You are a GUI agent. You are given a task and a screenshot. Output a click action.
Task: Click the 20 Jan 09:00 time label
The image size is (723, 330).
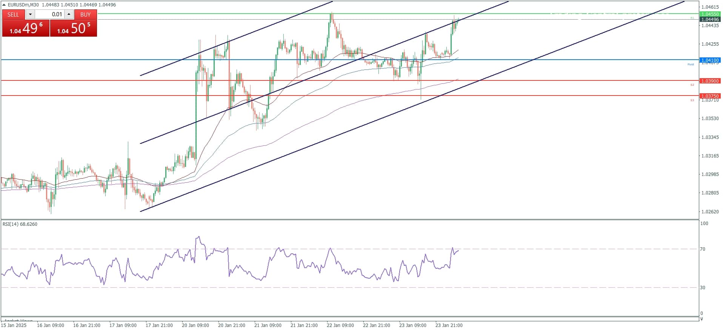pyautogui.click(x=195, y=325)
